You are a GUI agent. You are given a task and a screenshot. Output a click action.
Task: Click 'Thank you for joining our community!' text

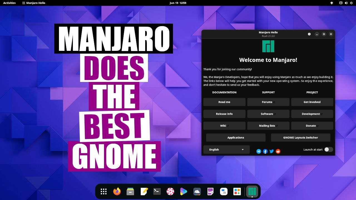click(228, 69)
